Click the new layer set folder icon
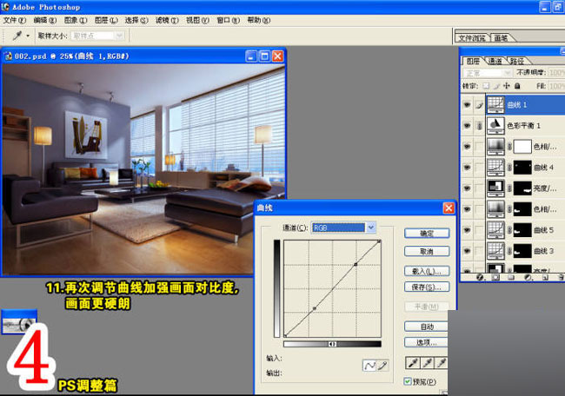 coord(511,277)
